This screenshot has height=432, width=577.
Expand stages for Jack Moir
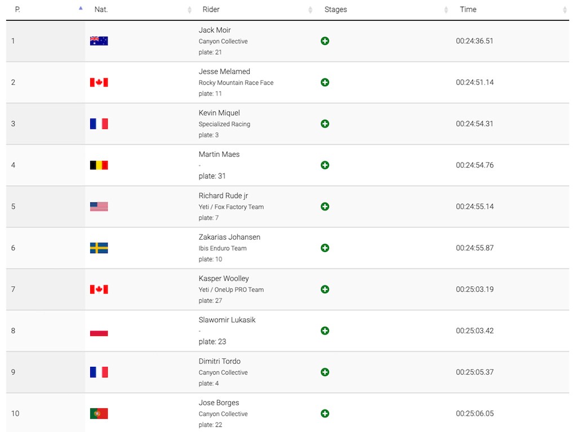coord(325,40)
